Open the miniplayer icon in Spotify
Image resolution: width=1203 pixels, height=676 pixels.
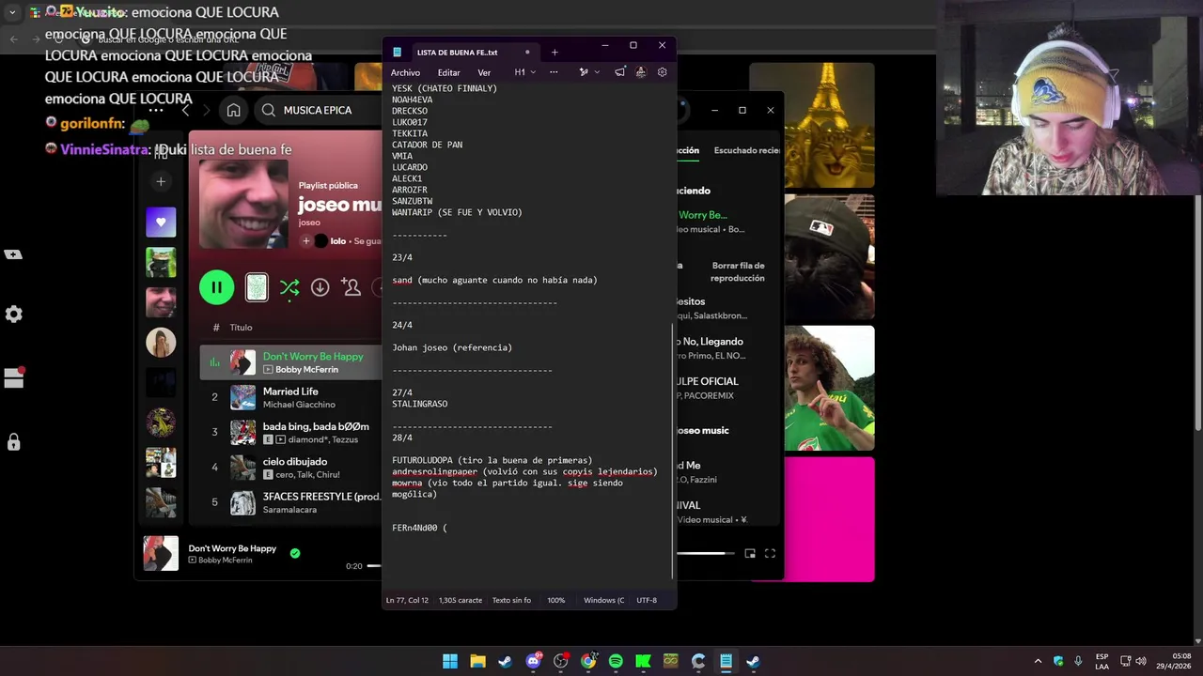(750, 554)
